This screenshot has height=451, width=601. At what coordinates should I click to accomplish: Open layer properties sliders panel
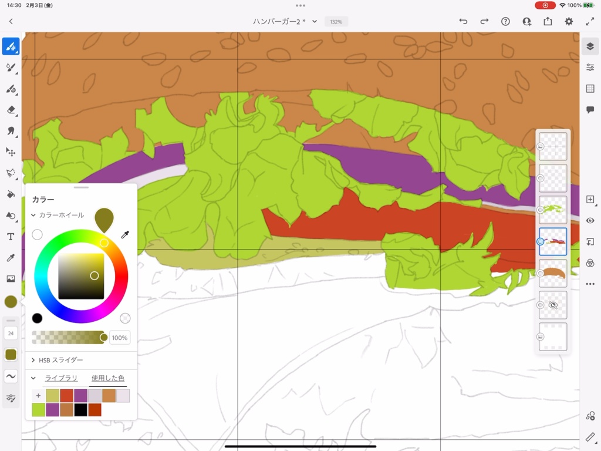point(590,68)
